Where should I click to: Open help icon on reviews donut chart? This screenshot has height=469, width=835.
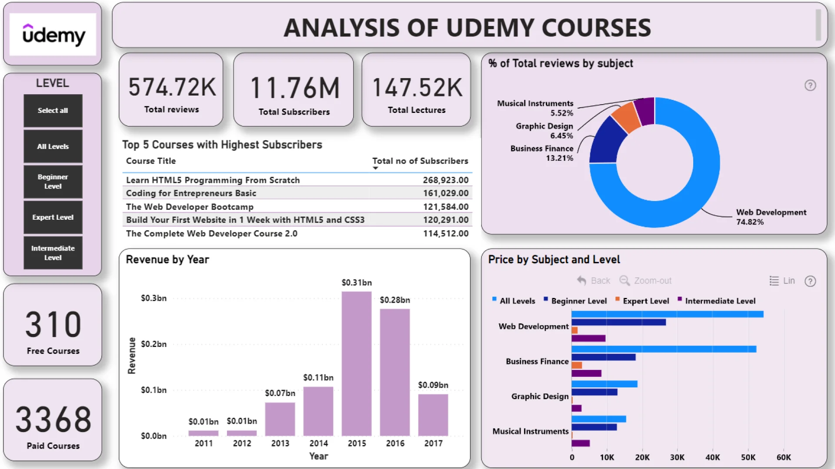(810, 86)
